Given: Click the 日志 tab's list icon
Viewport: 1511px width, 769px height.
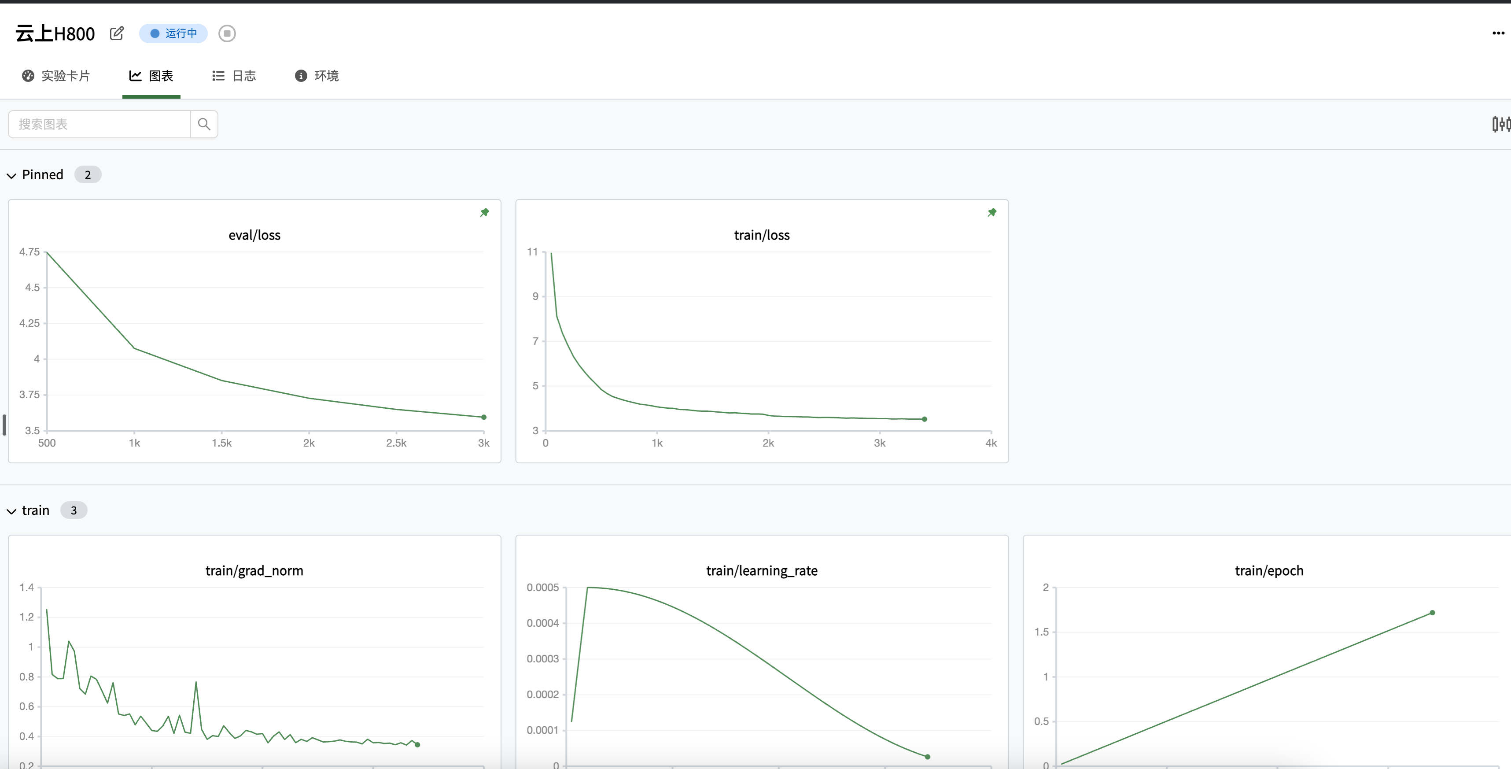Looking at the screenshot, I should pos(218,76).
